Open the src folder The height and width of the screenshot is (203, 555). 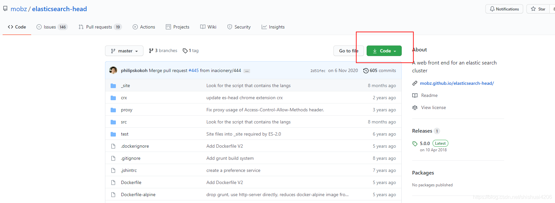pyautogui.click(x=124, y=122)
